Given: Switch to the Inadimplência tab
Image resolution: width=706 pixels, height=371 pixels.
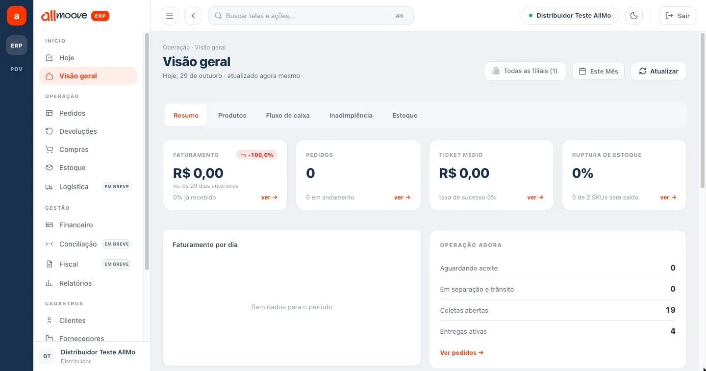Looking at the screenshot, I should tap(351, 116).
